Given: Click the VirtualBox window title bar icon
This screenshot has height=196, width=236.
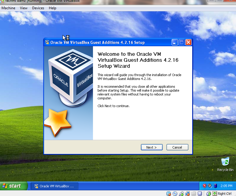Looking at the screenshot, I should click(x=2, y=1).
